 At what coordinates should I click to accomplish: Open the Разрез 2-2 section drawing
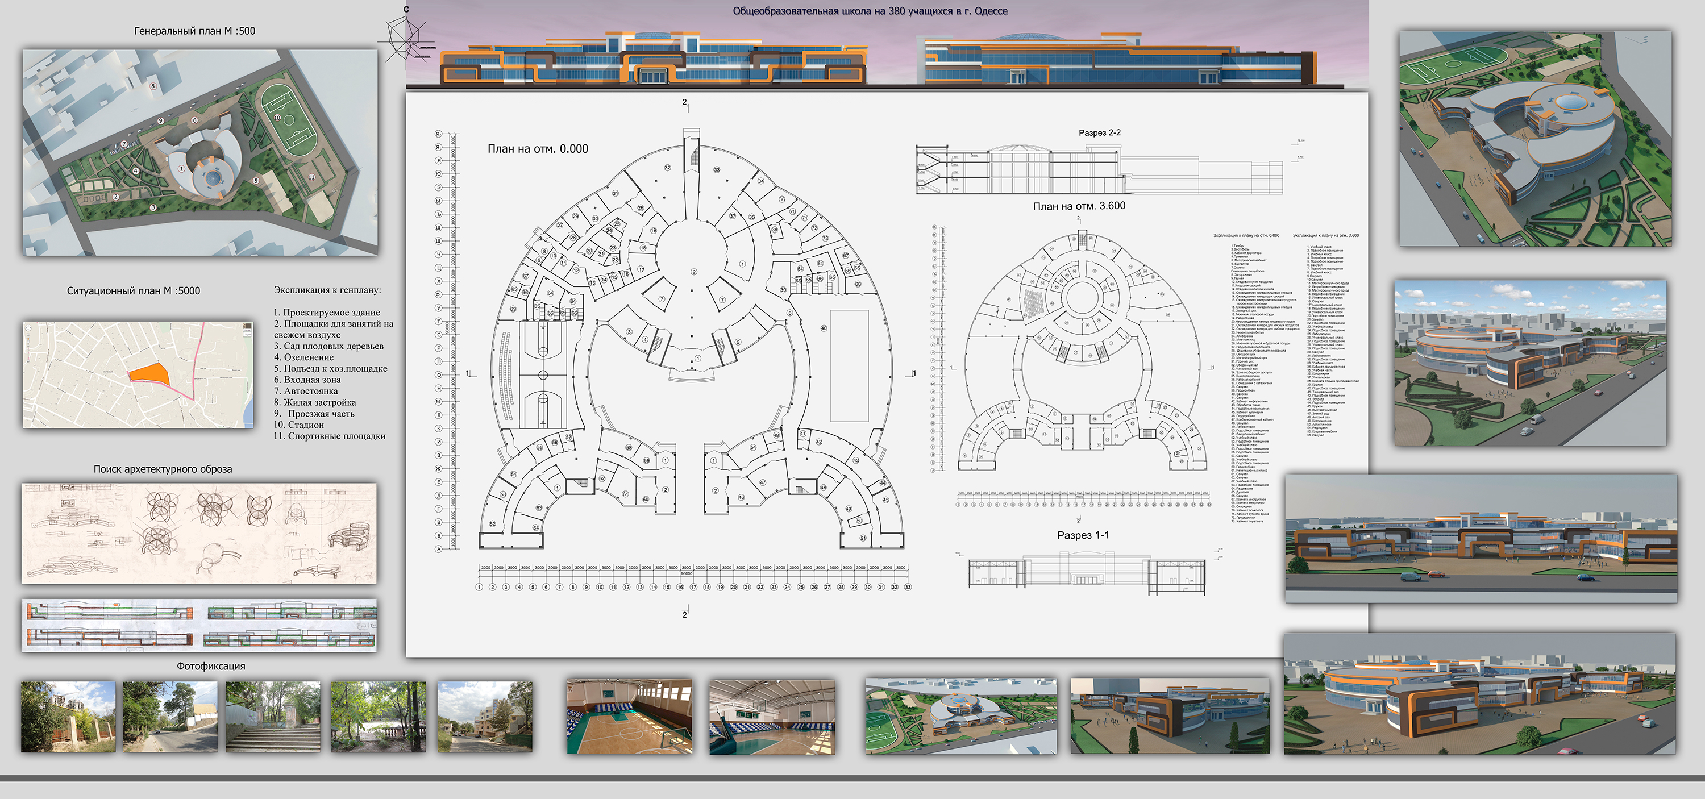[1109, 167]
